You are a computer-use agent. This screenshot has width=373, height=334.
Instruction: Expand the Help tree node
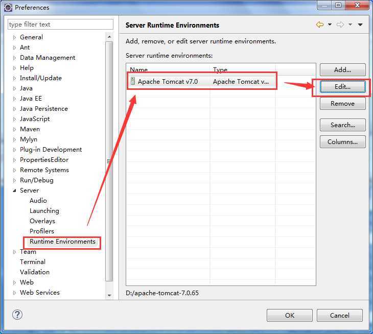[14, 68]
